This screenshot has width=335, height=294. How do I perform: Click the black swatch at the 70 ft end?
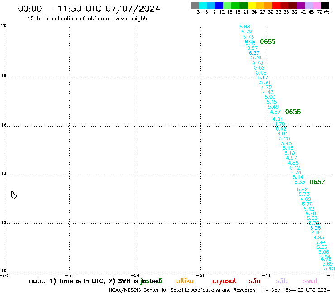pyautogui.click(x=325, y=5)
